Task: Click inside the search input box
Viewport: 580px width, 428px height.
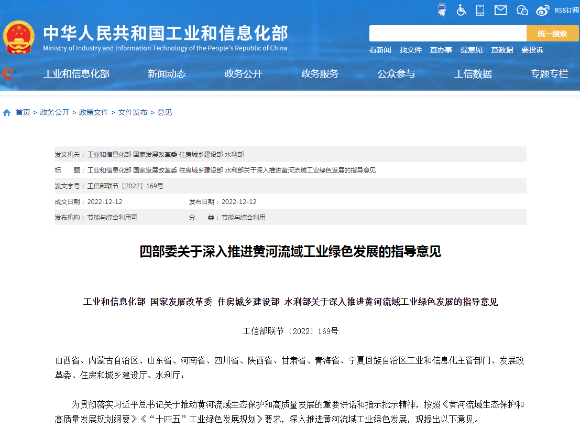Action: [448, 33]
